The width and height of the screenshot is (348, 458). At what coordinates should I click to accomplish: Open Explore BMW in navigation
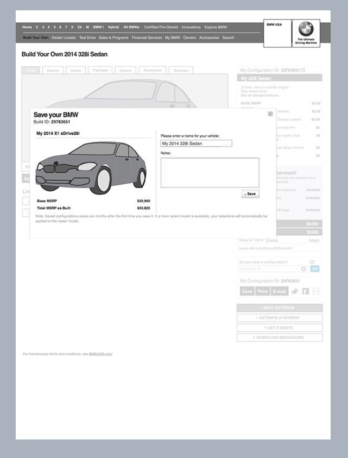(216, 27)
